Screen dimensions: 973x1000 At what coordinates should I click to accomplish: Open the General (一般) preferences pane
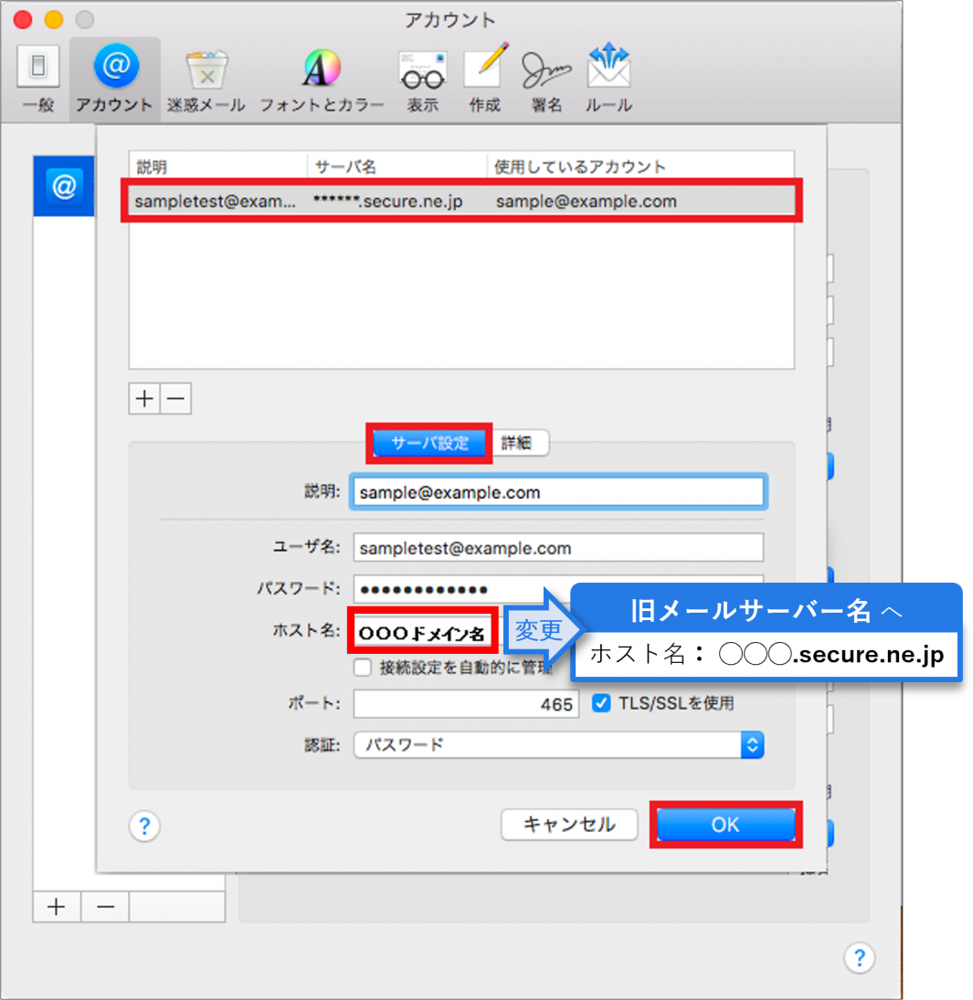click(38, 79)
